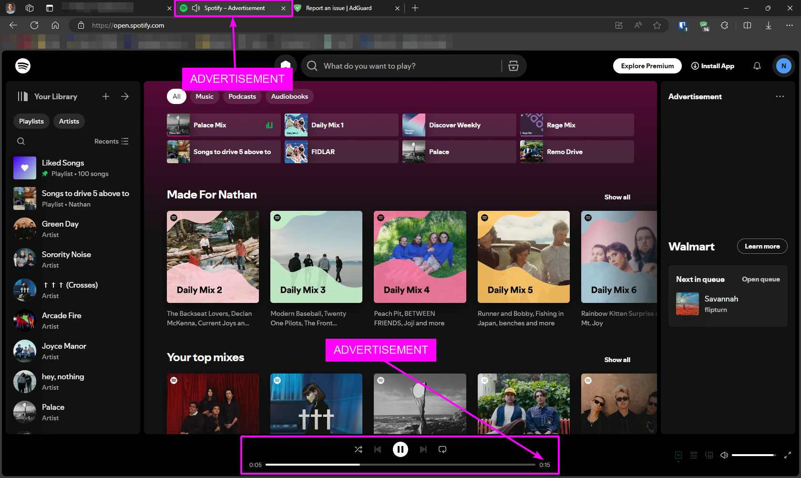Screen dimensions: 801x478
Task: Open full screen player
Action: [788, 455]
